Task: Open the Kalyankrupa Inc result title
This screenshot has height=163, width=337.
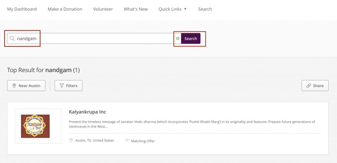Action: coord(88,112)
